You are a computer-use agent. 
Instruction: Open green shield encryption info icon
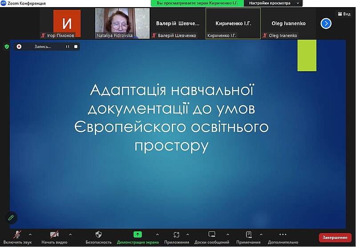(7, 47)
